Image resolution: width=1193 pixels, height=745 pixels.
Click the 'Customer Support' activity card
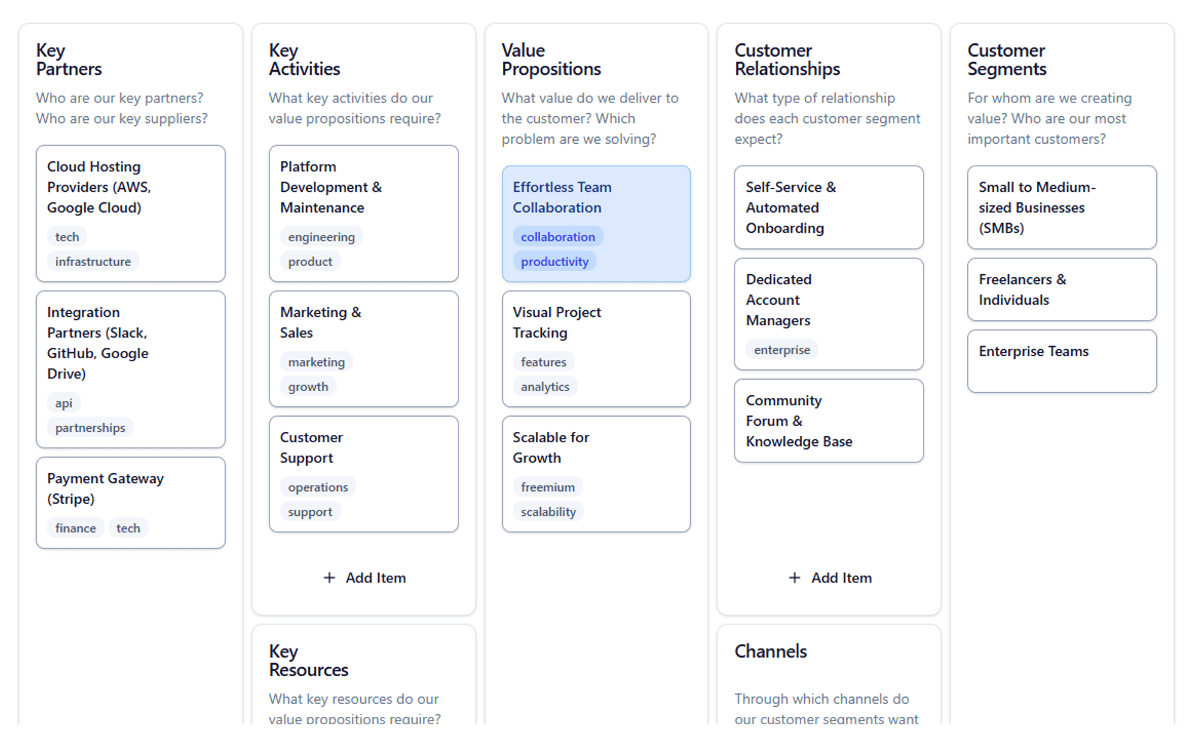pyautogui.click(x=363, y=474)
